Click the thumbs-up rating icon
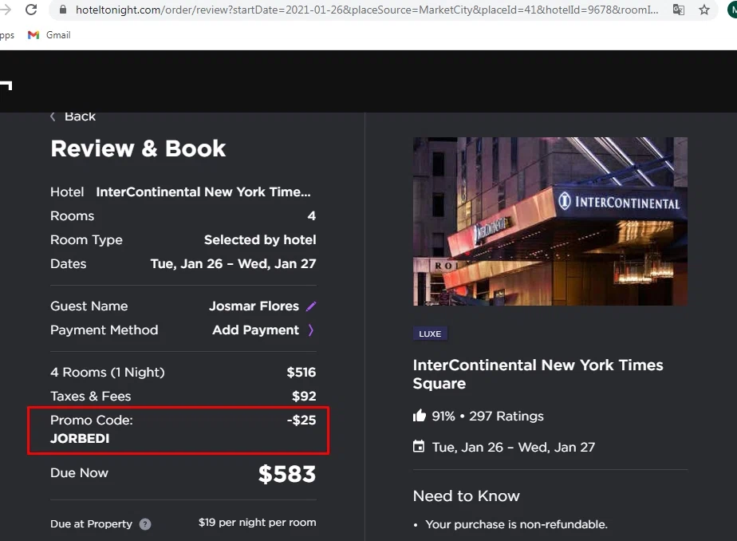The width and height of the screenshot is (737, 541). pos(420,416)
